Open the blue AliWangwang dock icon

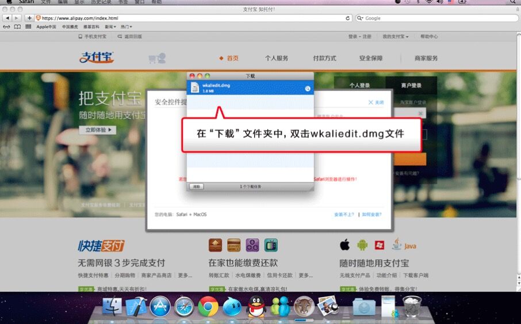(x=232, y=307)
